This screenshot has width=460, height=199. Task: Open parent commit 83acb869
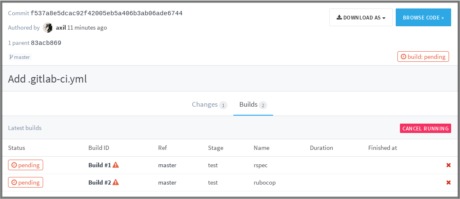46,43
